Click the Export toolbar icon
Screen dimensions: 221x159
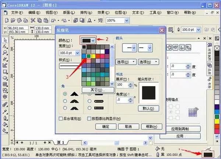coord(82,20)
